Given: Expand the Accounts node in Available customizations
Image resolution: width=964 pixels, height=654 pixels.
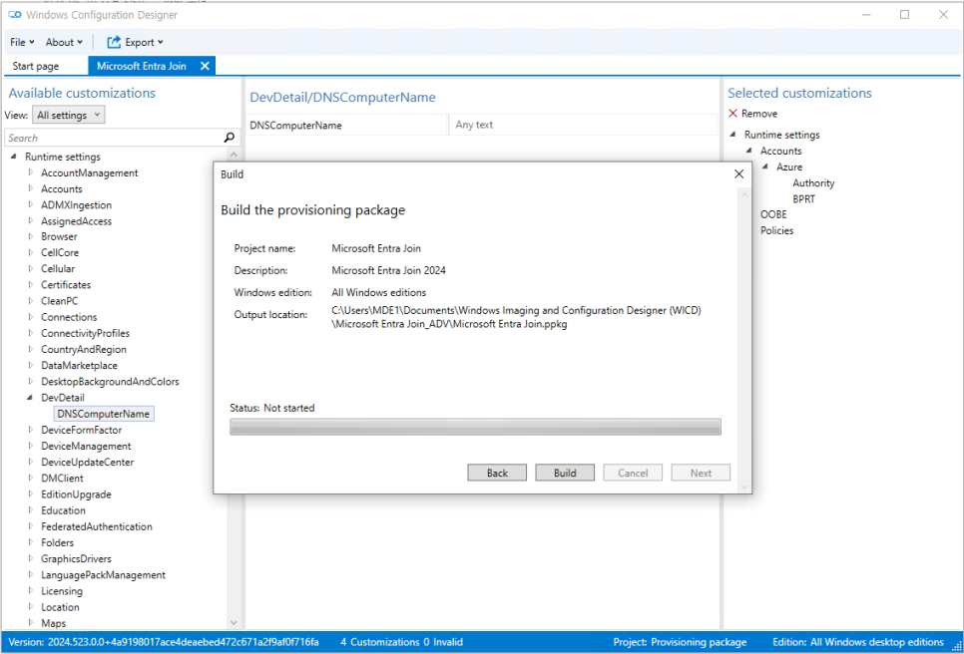Looking at the screenshot, I should pos(31,188).
